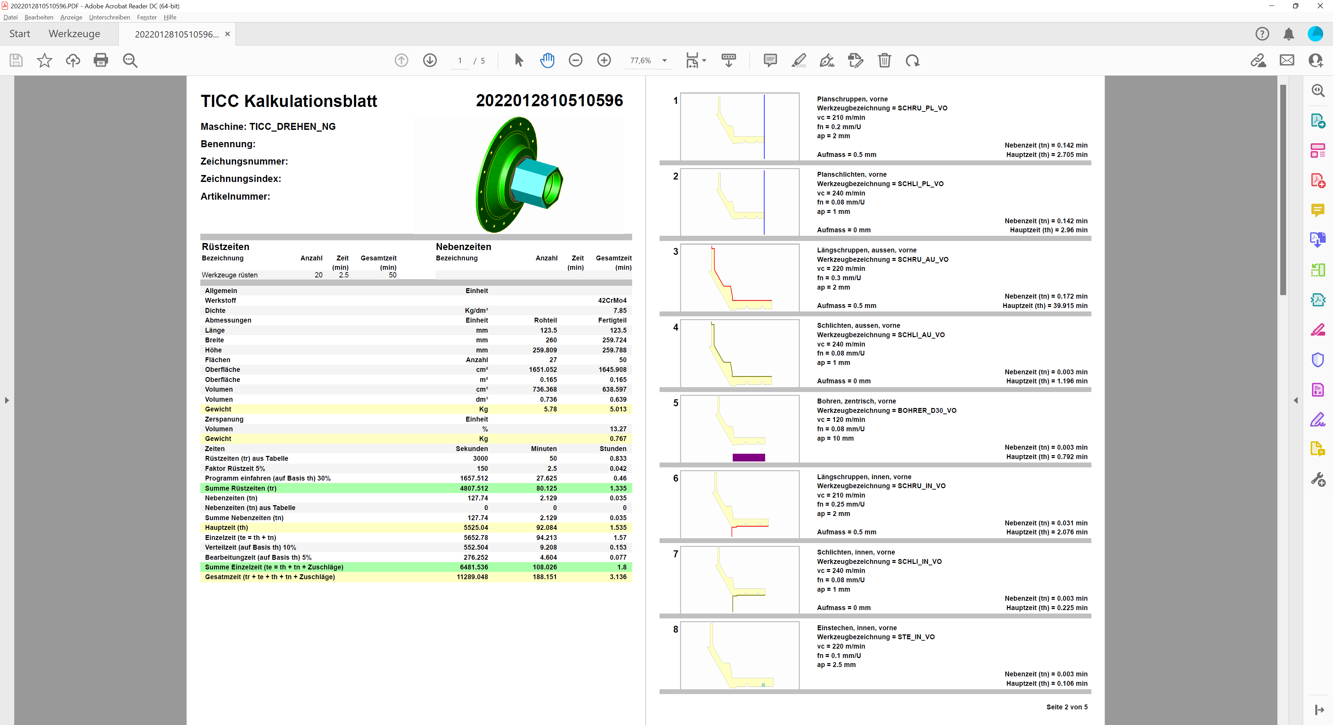Open the zoom level dropdown 77,6%
Viewport: 1333px width, 725px height.
[x=664, y=60]
